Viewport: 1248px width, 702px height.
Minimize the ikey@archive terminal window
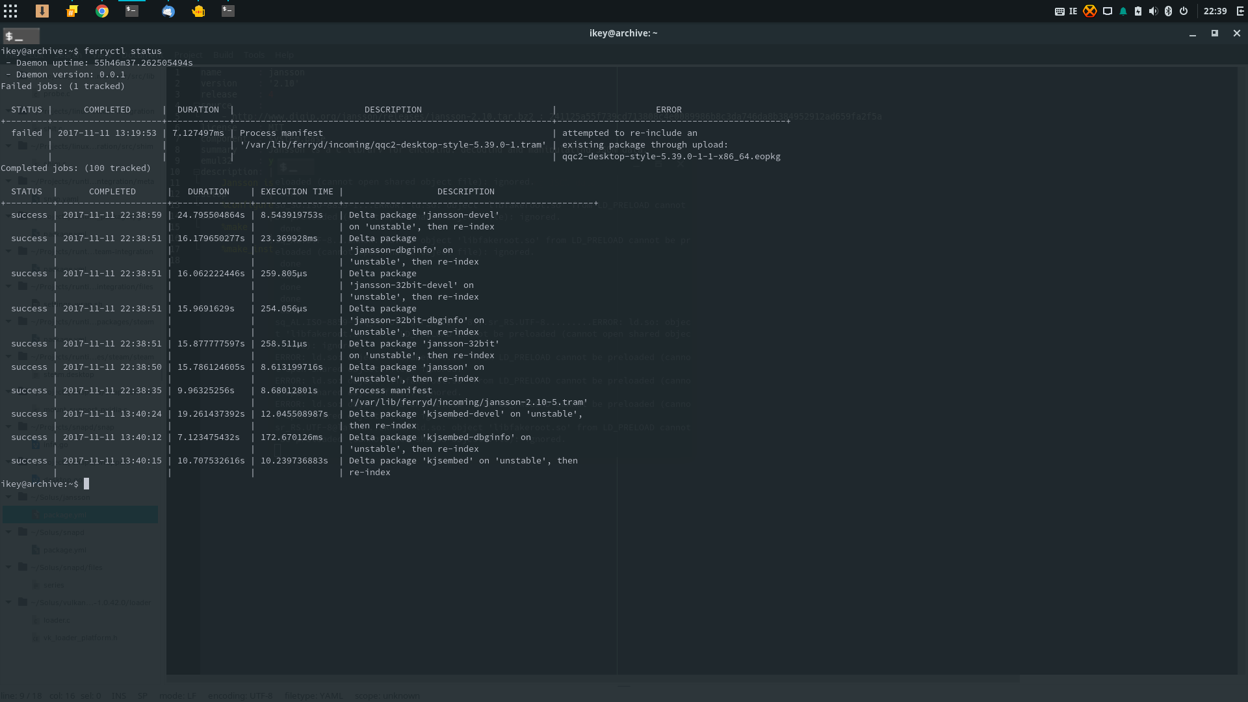pos(1193,34)
